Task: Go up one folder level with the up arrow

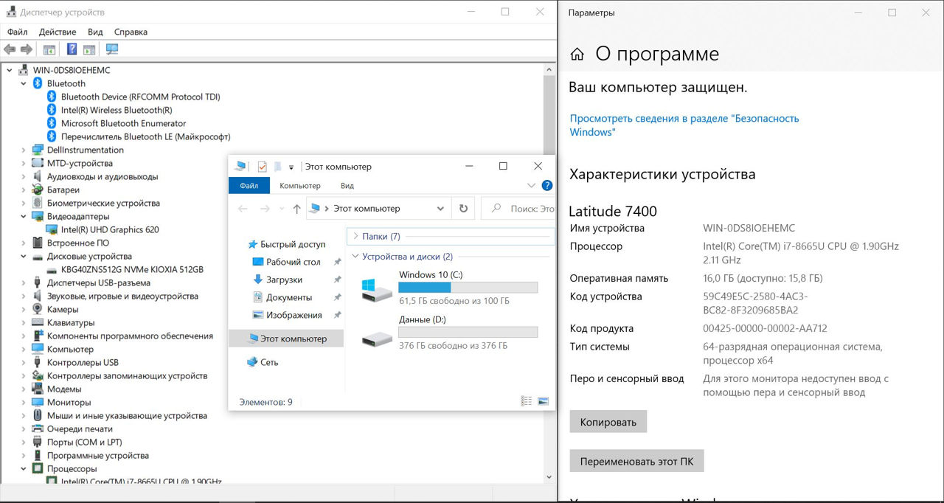Action: (296, 209)
